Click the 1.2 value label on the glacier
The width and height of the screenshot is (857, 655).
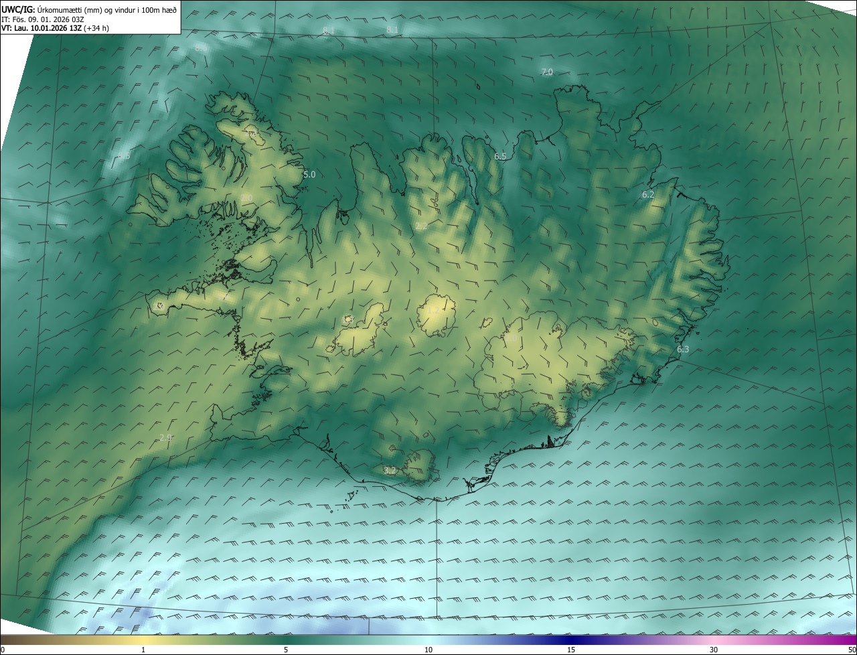(434, 310)
